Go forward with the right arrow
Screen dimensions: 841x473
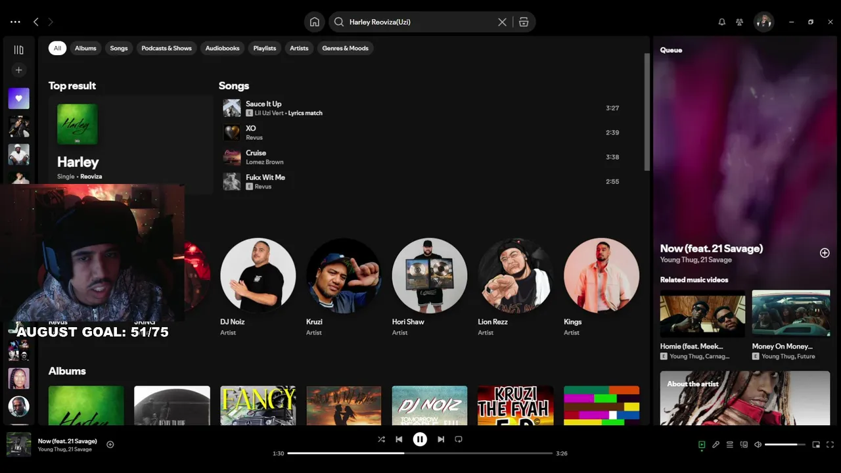click(51, 22)
